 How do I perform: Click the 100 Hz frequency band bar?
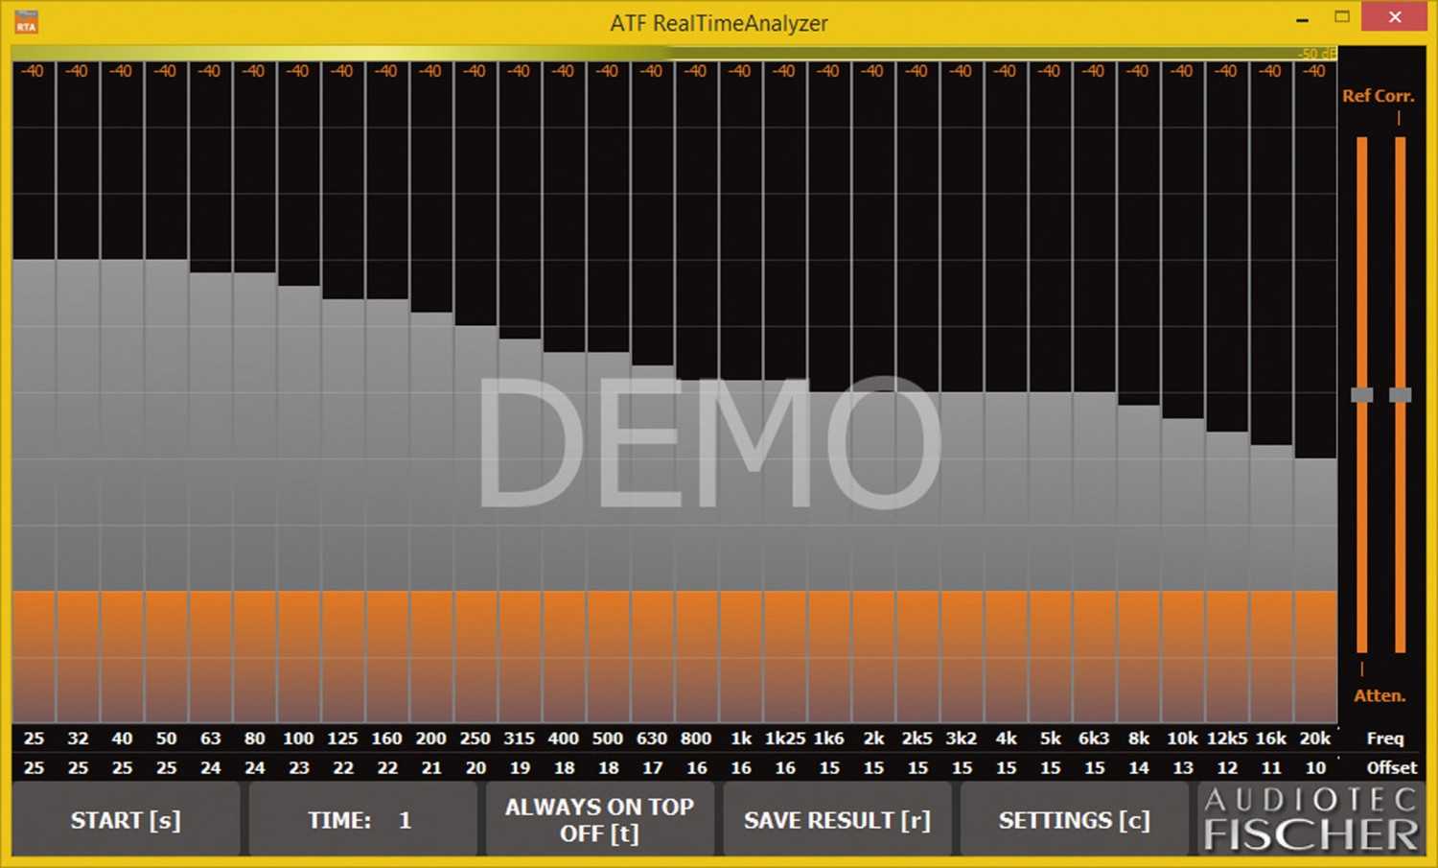pos(298,504)
